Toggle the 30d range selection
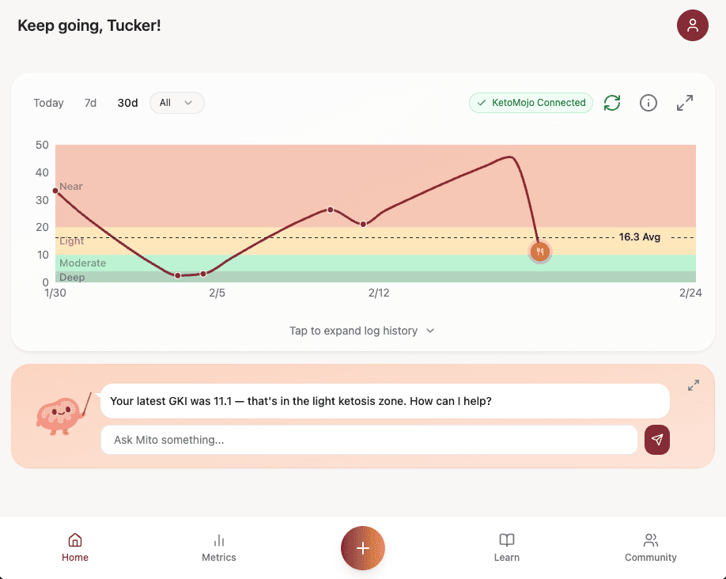The image size is (726, 579). pos(127,103)
